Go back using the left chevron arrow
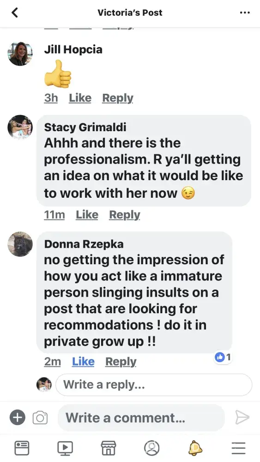This screenshot has height=462, width=260. point(14,12)
